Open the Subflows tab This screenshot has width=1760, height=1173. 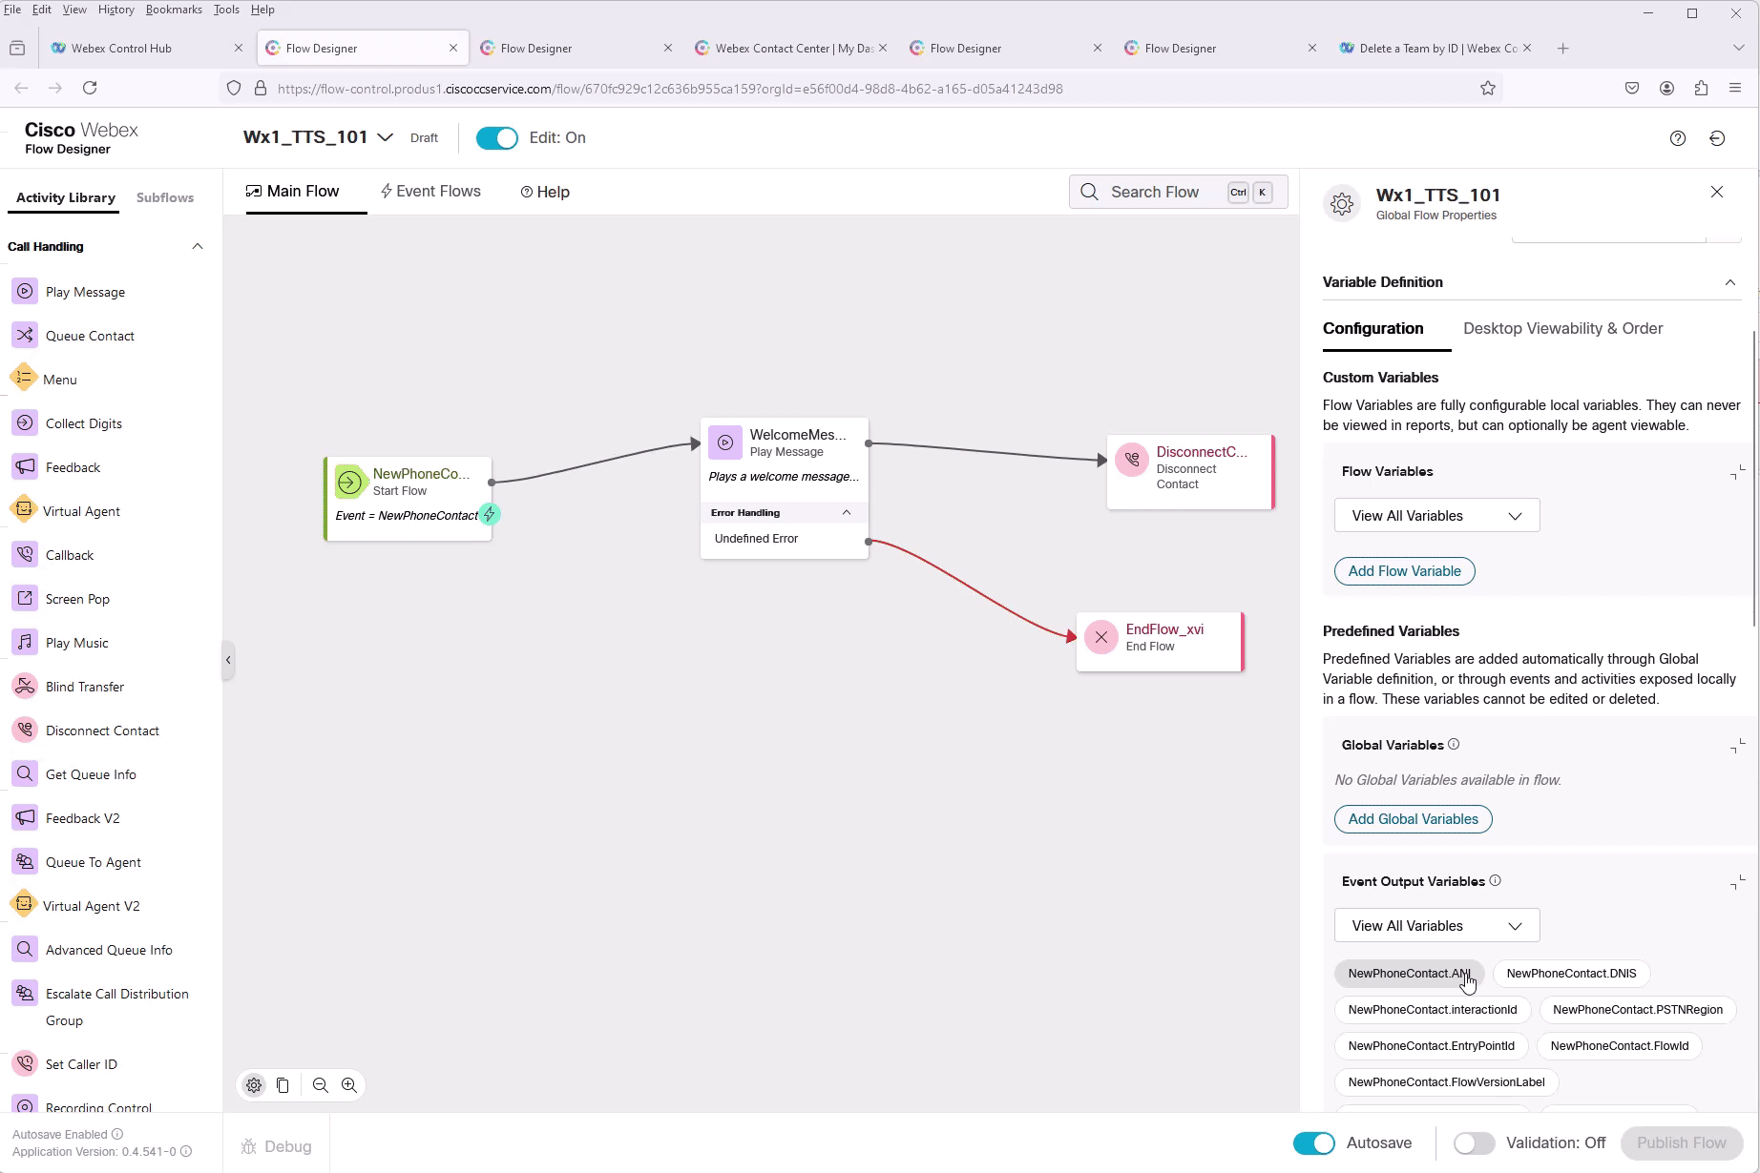(x=165, y=197)
